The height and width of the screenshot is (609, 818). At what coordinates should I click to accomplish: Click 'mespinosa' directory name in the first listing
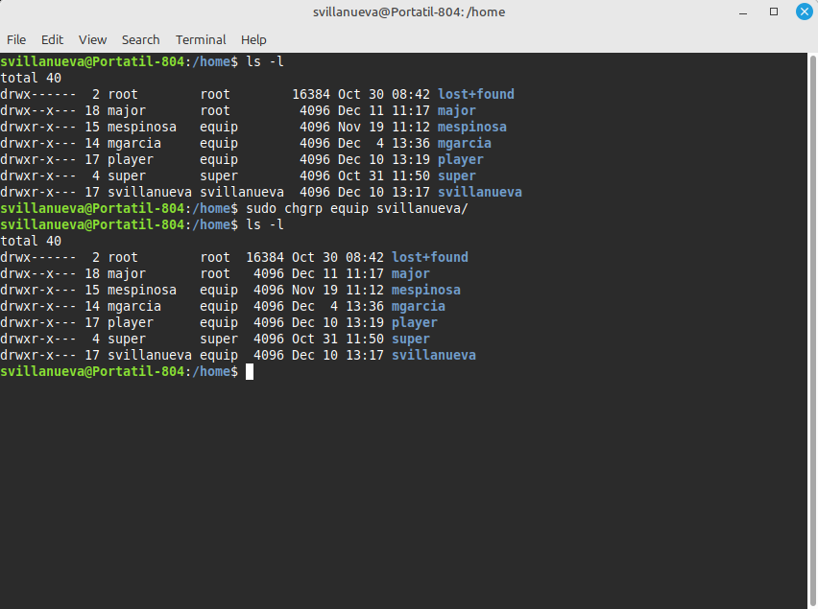click(x=471, y=127)
